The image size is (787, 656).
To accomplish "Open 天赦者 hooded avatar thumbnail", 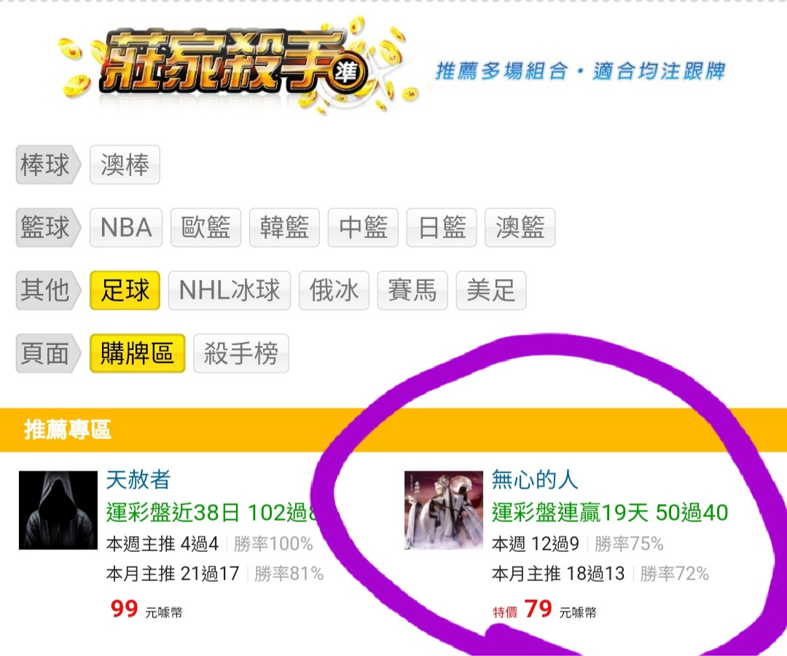I will [58, 510].
